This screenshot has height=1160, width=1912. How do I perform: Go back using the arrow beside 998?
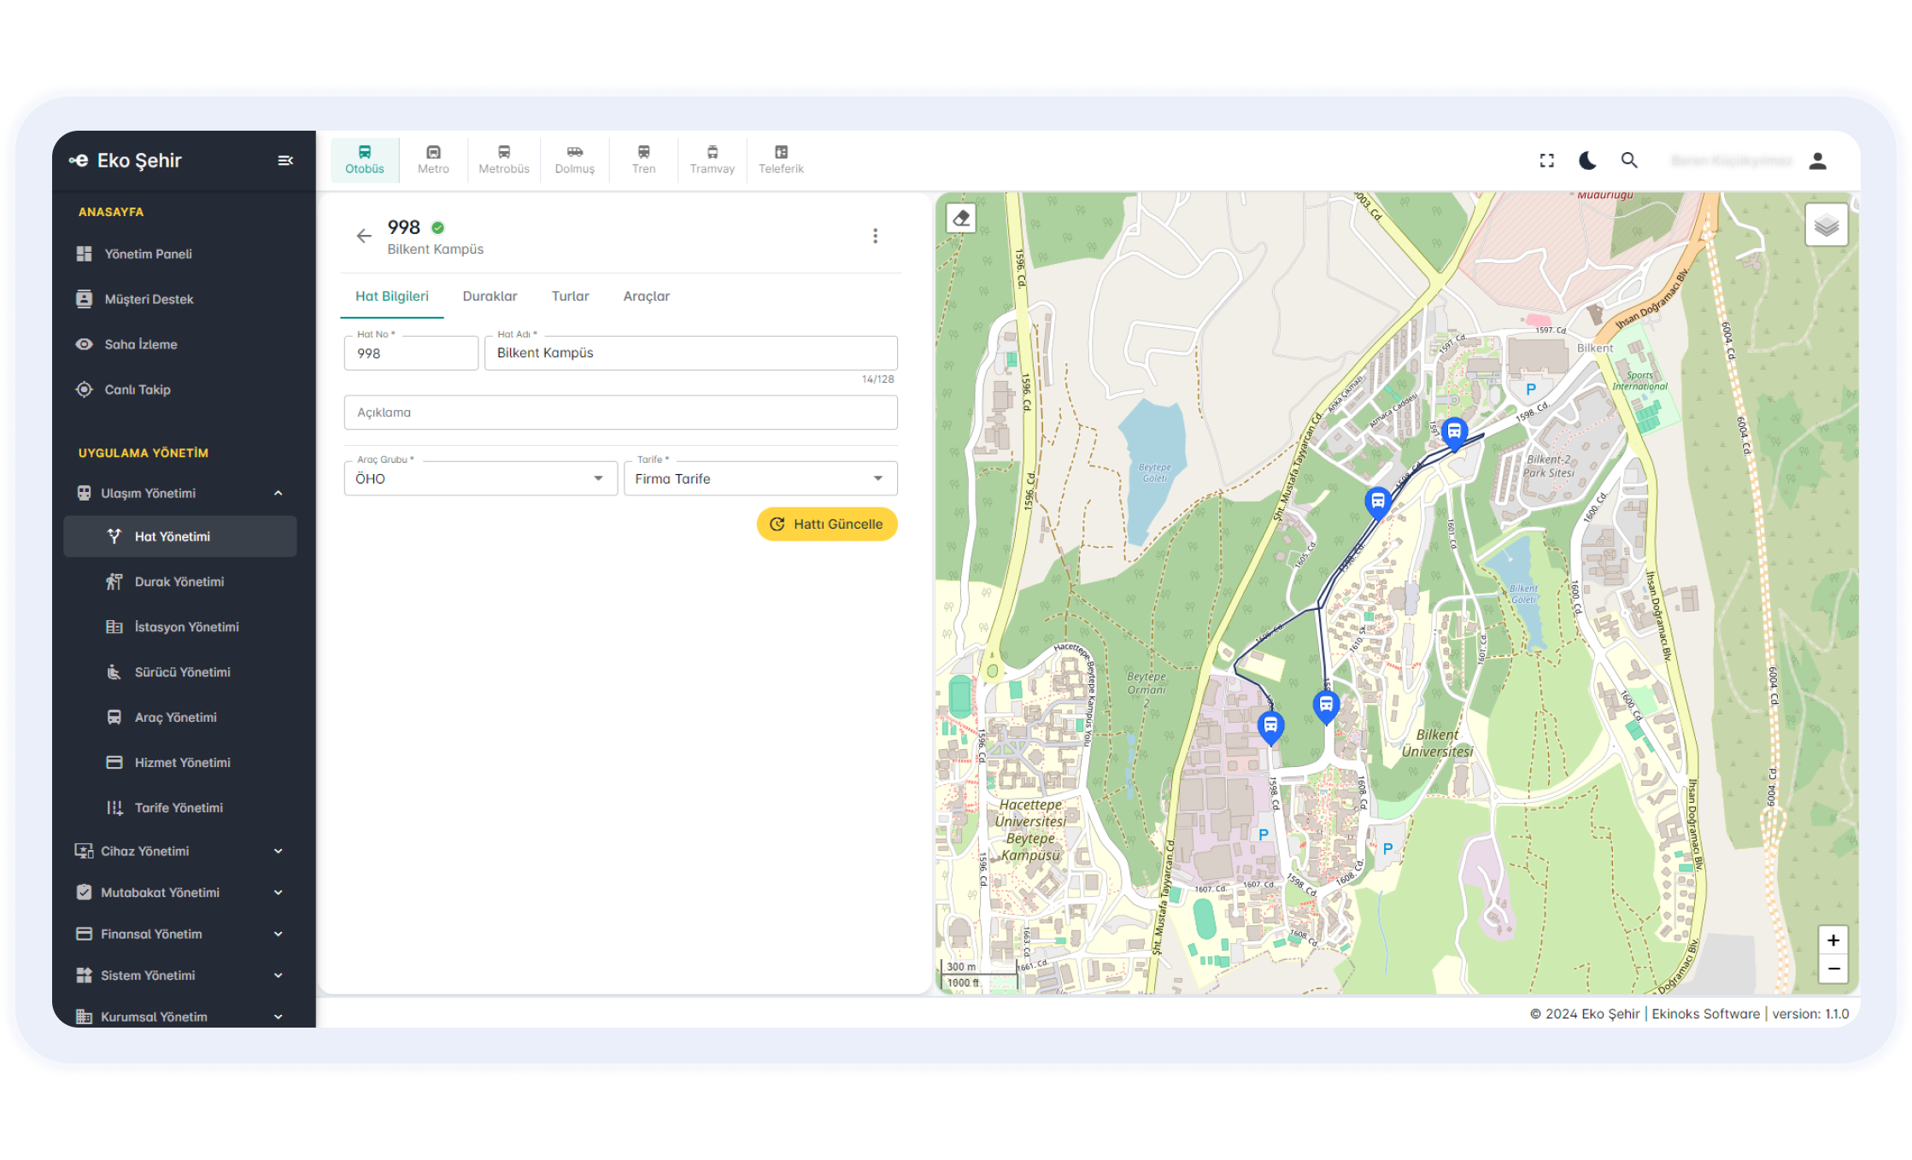(364, 236)
